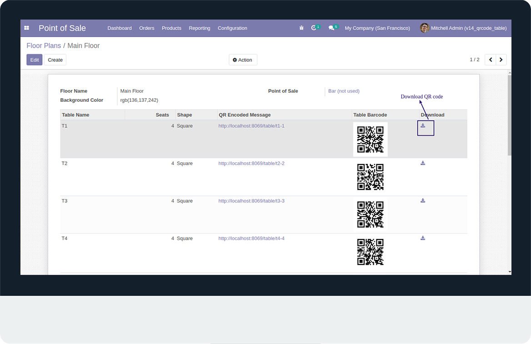Image resolution: width=531 pixels, height=344 pixels.
Task: Click the seats value 4 in row T2
Action: (x=173, y=164)
